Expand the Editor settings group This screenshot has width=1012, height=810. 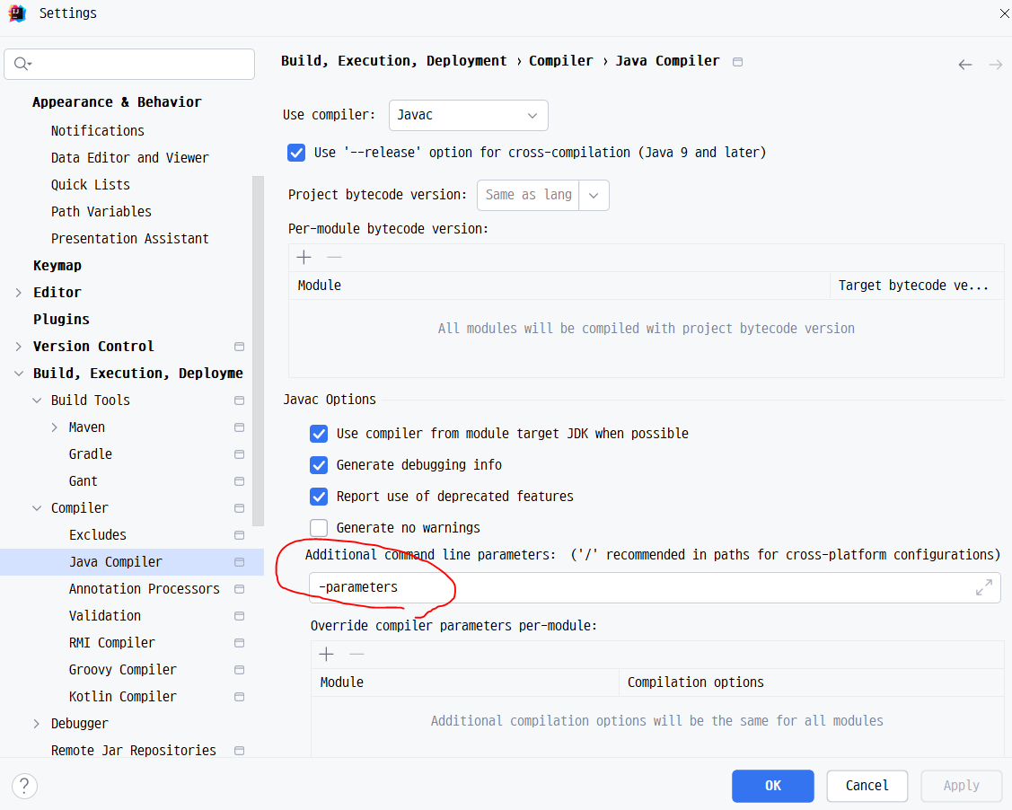pos(19,293)
